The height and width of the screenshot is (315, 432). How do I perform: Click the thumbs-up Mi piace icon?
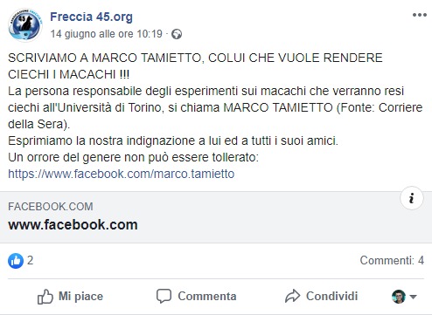45,297
